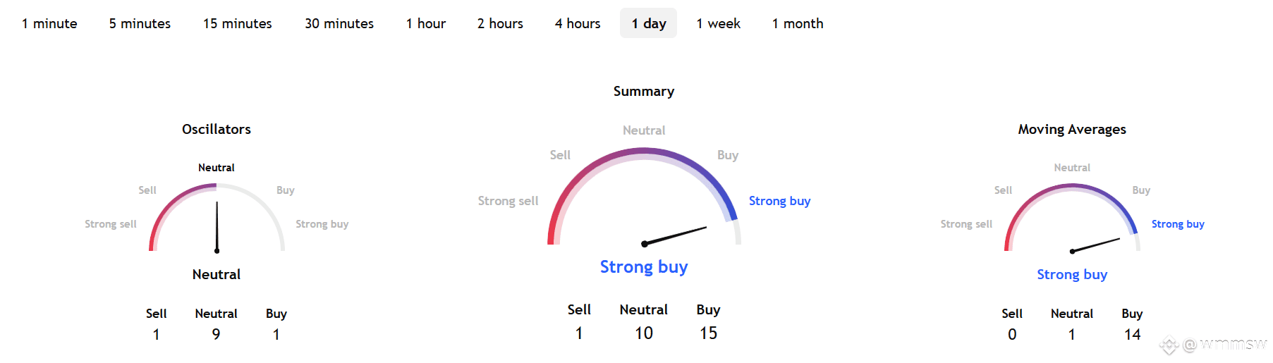Select the active 1 day tab

click(x=648, y=23)
